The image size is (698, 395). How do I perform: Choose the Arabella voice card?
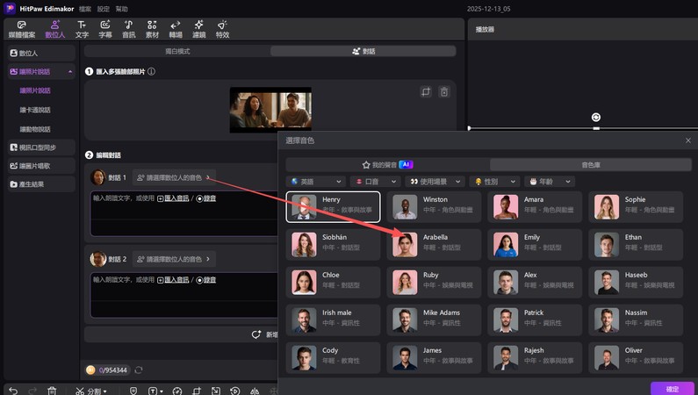(x=435, y=243)
